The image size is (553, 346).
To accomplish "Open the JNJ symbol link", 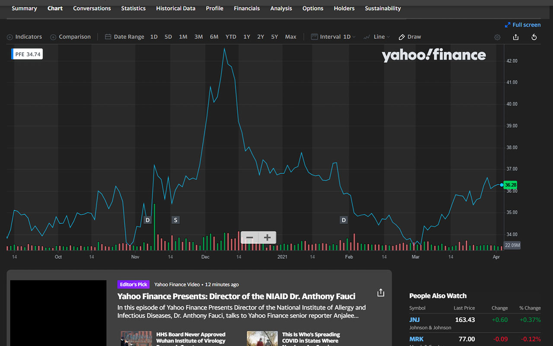I will coord(415,320).
